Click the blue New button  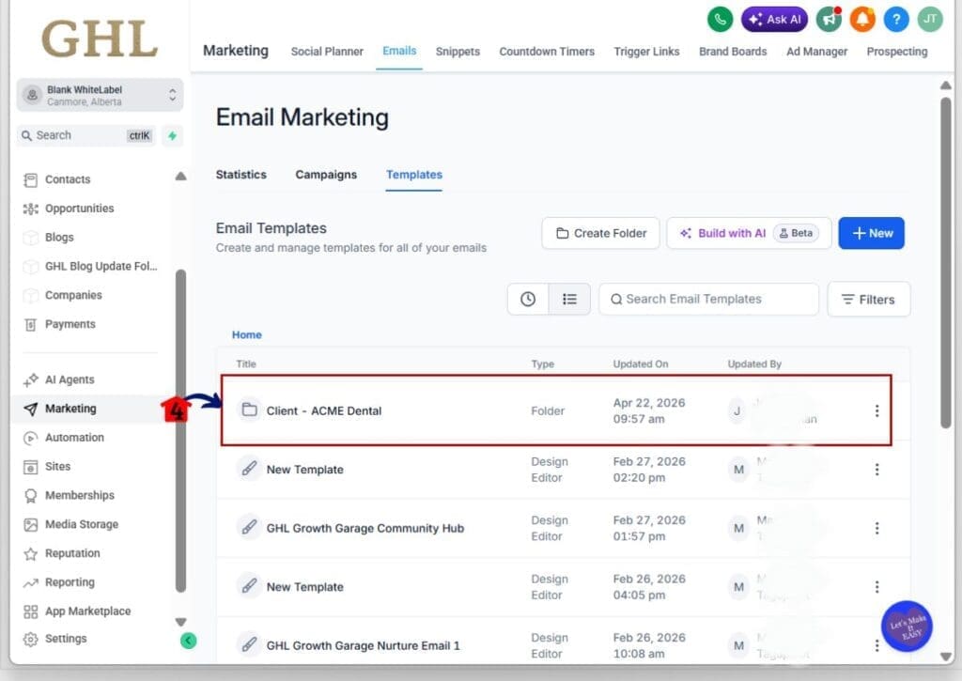tap(871, 233)
